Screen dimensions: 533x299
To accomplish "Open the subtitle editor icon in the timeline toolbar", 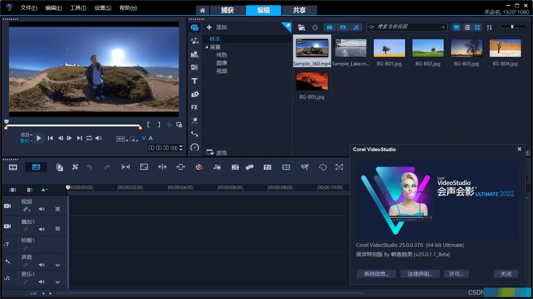I will click(x=268, y=167).
